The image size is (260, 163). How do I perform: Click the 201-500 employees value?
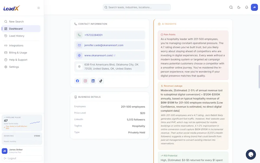point(133,107)
